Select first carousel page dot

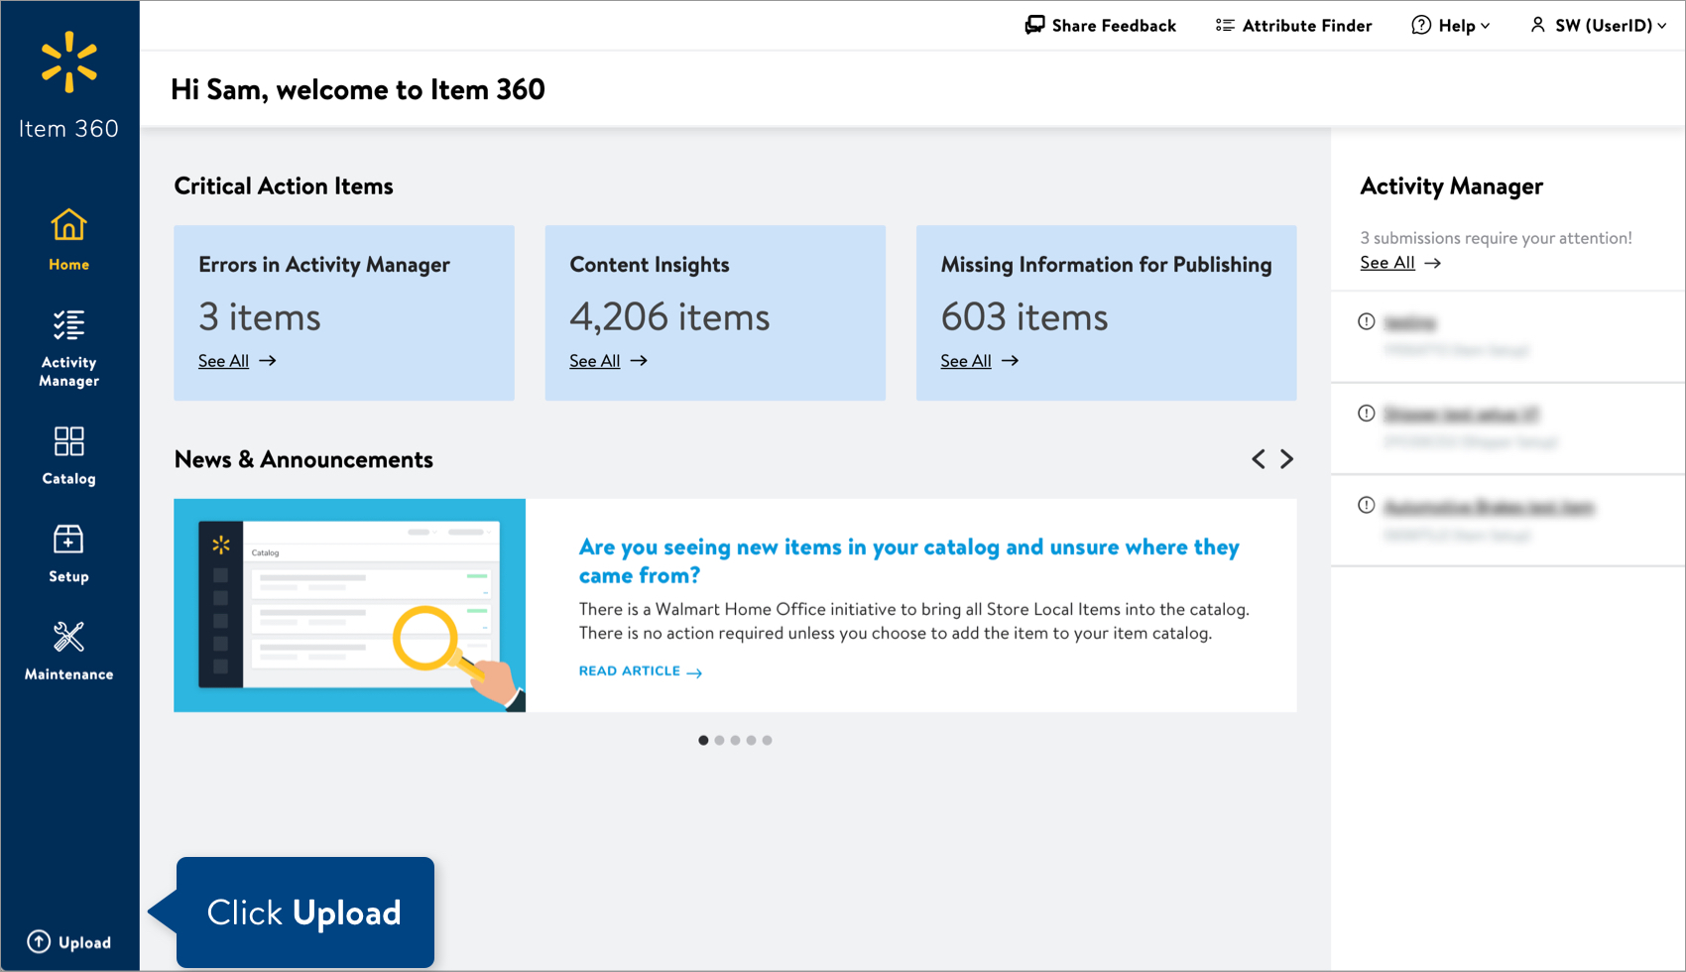point(703,740)
